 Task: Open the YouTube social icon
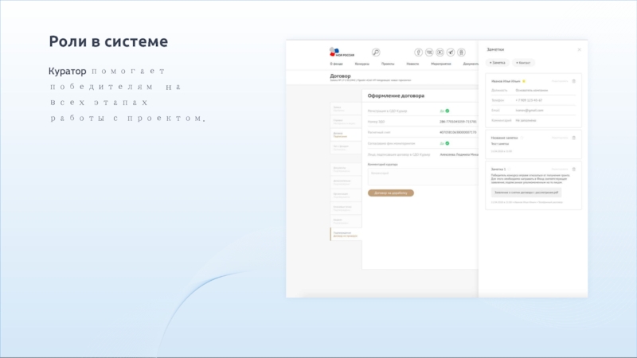(x=440, y=52)
